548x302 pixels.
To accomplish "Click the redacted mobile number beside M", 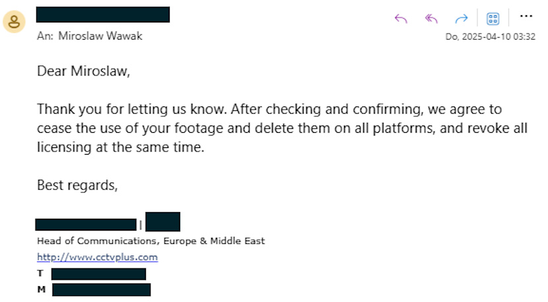I will pos(102,289).
